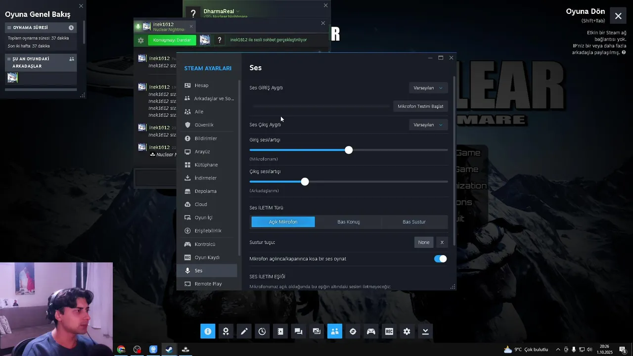Open Oyun İçi settings section

coord(207,218)
